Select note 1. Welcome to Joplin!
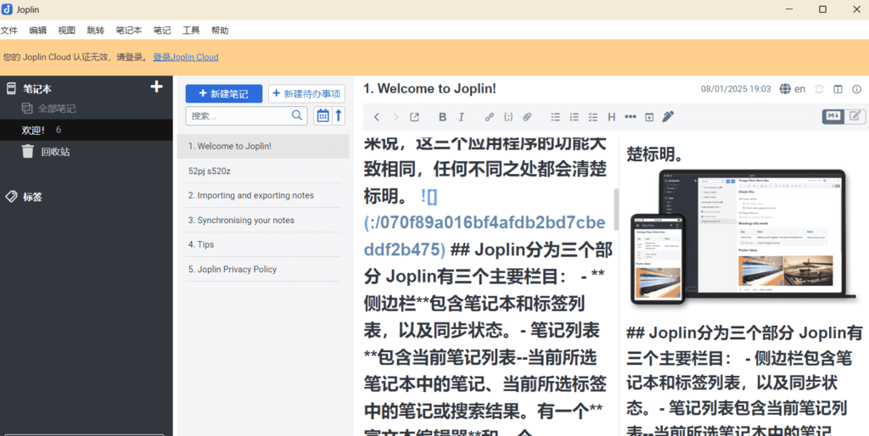This screenshot has height=436, width=869. 263,146
